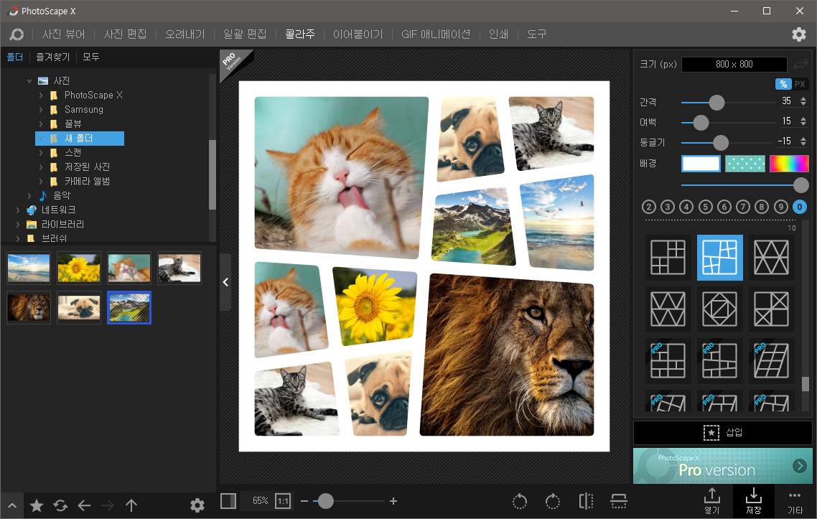Collapse the left panel arrow
The height and width of the screenshot is (519, 817).
pyautogui.click(x=225, y=282)
